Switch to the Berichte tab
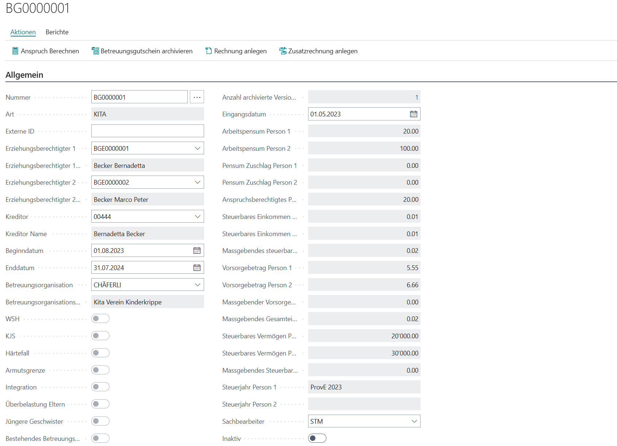The width and height of the screenshot is (617, 446). 57,32
